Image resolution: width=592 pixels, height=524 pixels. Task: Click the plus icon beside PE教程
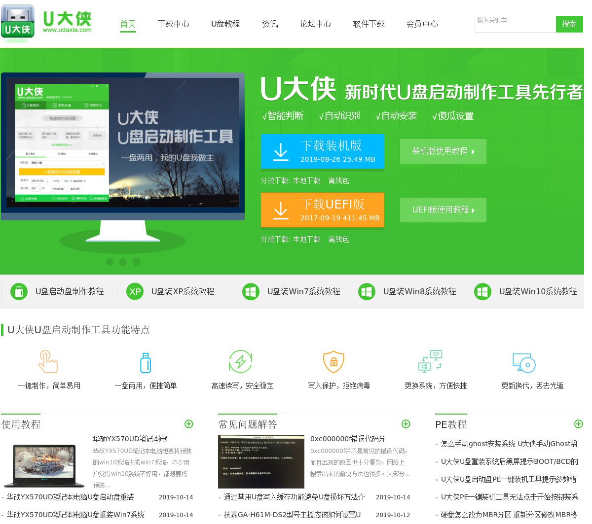(x=578, y=424)
